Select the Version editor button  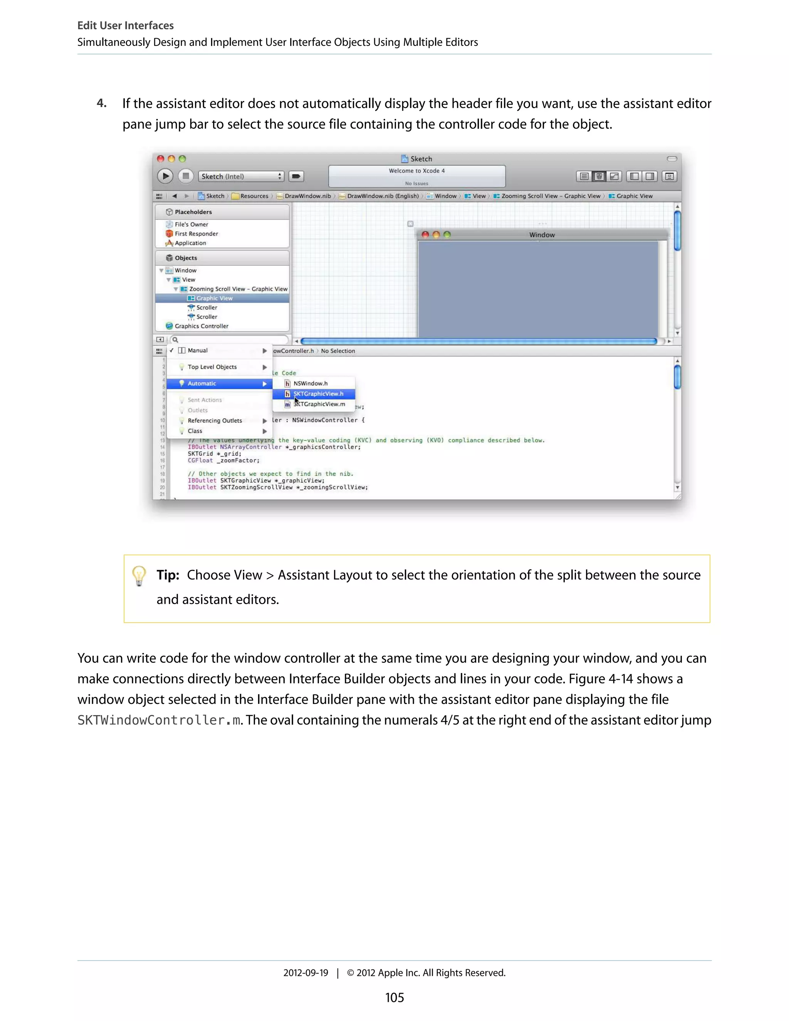click(x=614, y=176)
